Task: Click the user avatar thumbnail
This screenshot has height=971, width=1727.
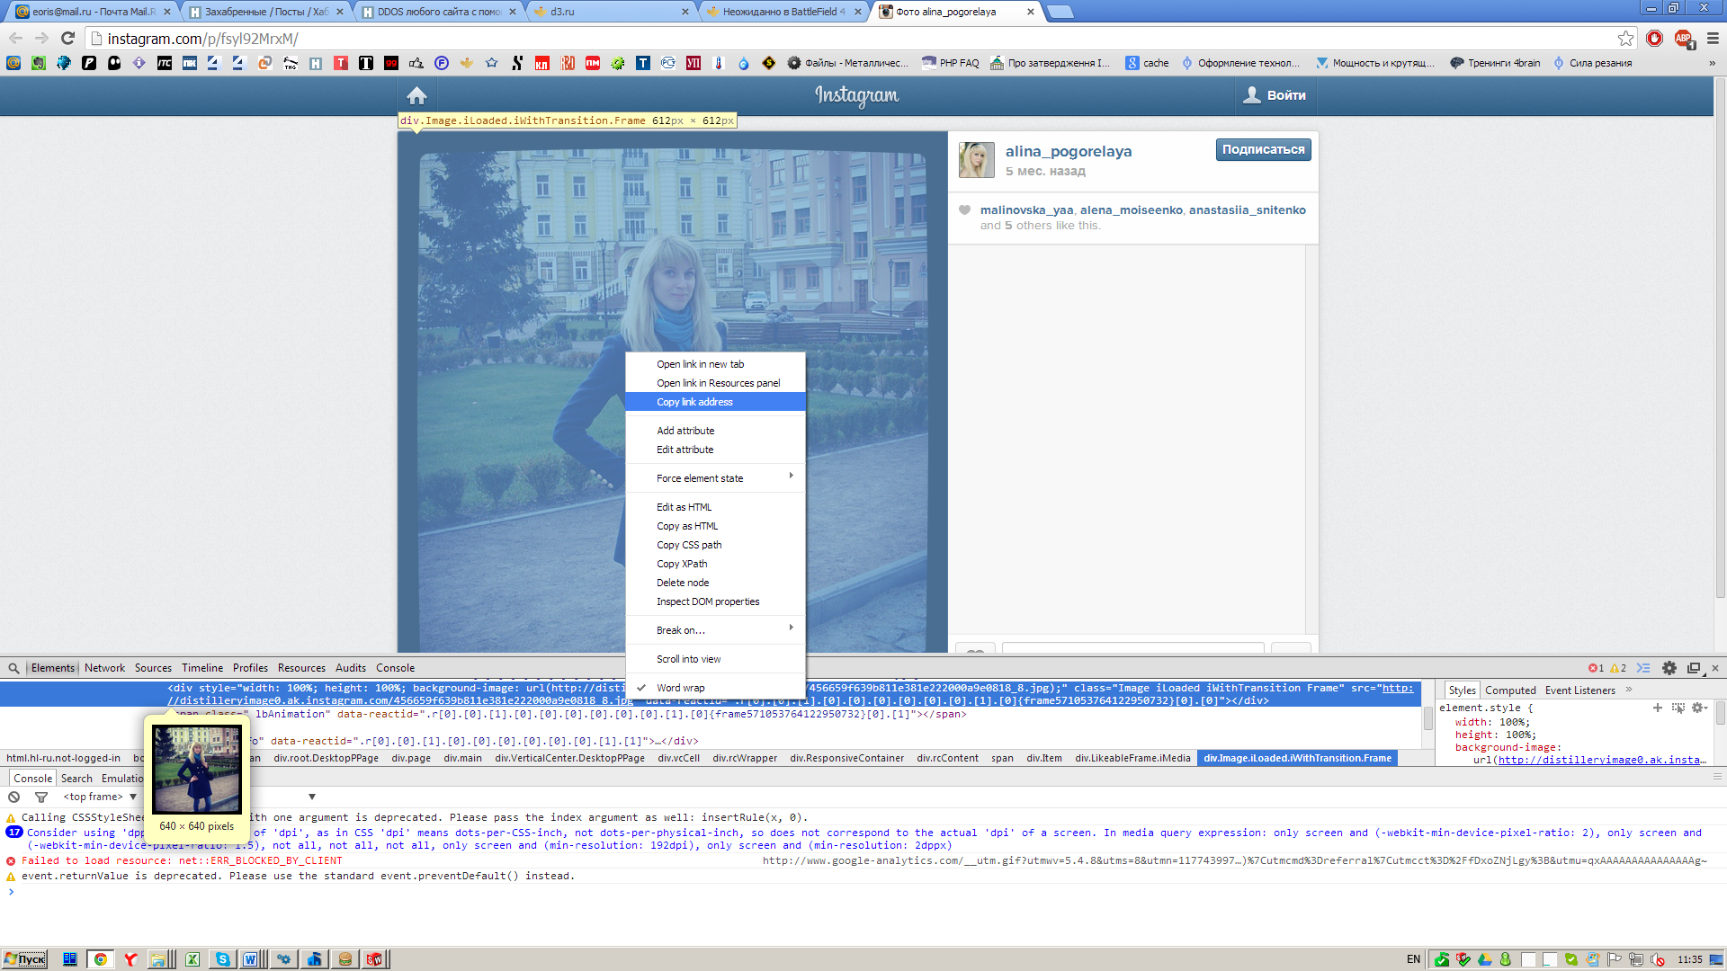Action: click(x=976, y=160)
